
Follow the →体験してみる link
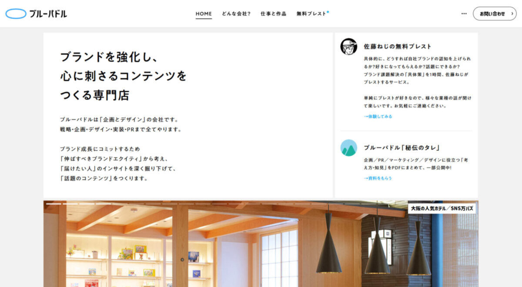[x=378, y=117]
